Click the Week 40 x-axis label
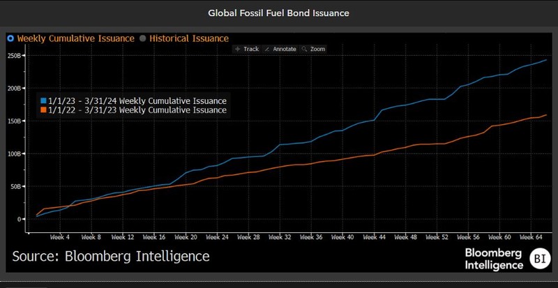 pyautogui.click(x=342, y=238)
